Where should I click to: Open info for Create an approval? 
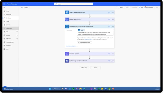pos(109,54)
